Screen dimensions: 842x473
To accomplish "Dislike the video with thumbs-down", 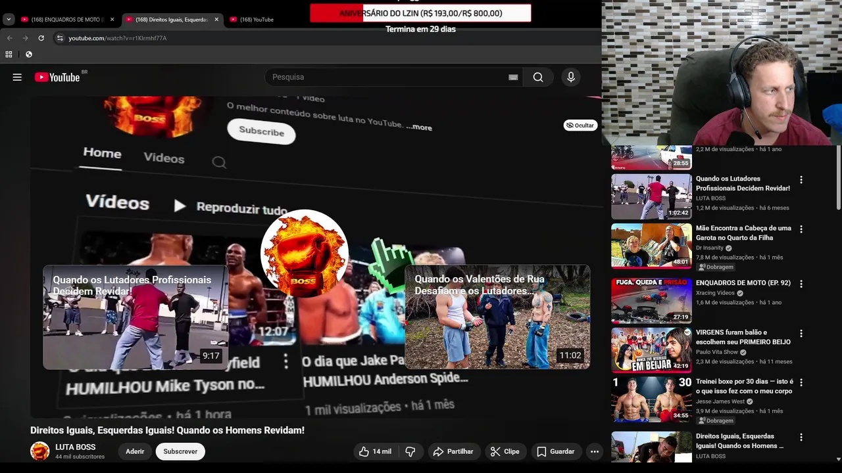I will [410, 451].
